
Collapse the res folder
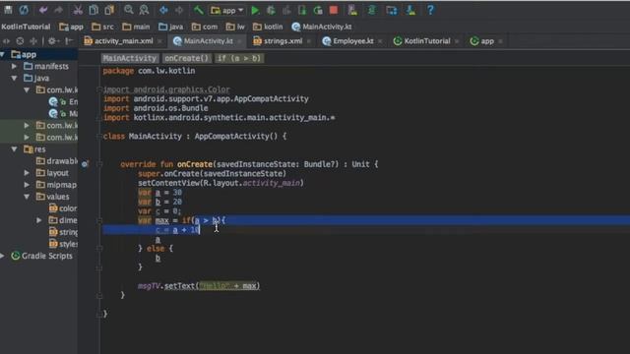[x=14, y=149]
